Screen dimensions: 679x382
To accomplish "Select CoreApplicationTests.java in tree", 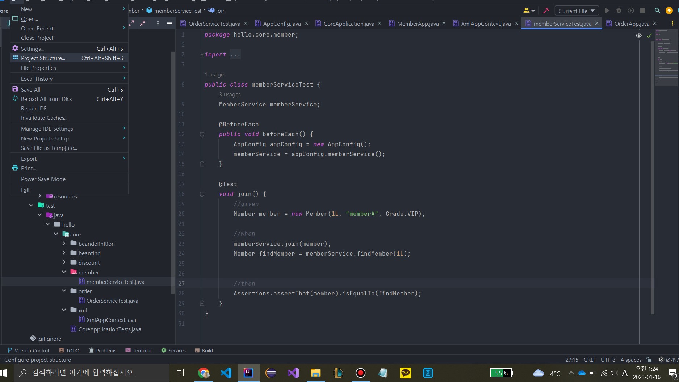I will pyautogui.click(x=110, y=329).
